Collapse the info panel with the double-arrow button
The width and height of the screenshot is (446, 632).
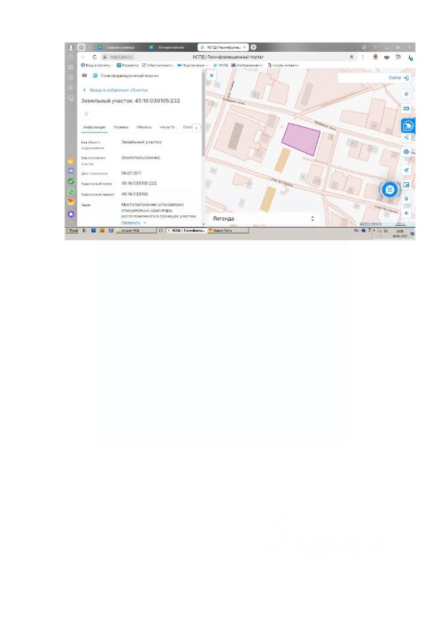click(212, 75)
